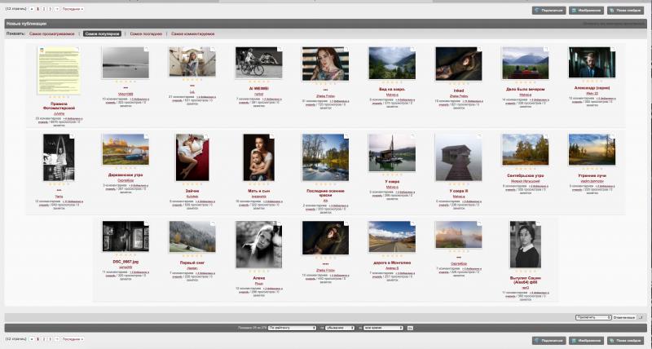The image size is (652, 349).
Task: Click the Первый снег title link
Action: tap(192, 263)
